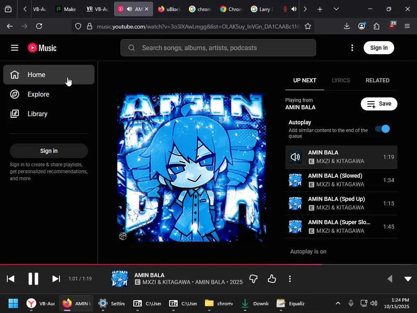Switch to the uBlock tab
Viewport: 417px width, 313px height.
pyautogui.click(x=169, y=9)
